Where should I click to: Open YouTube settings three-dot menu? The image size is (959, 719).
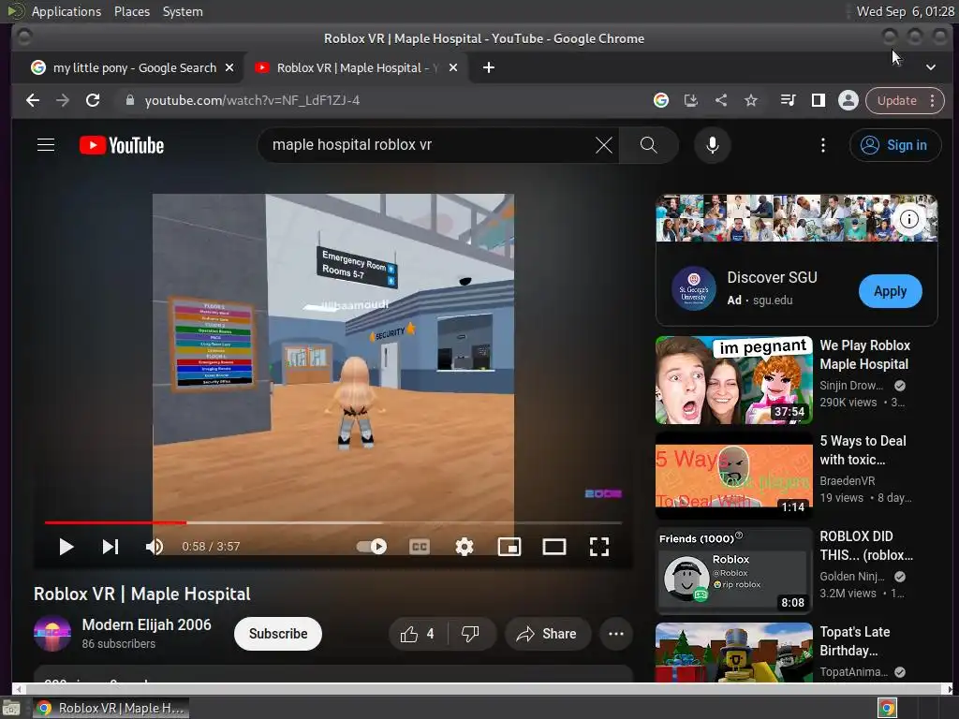(x=822, y=145)
